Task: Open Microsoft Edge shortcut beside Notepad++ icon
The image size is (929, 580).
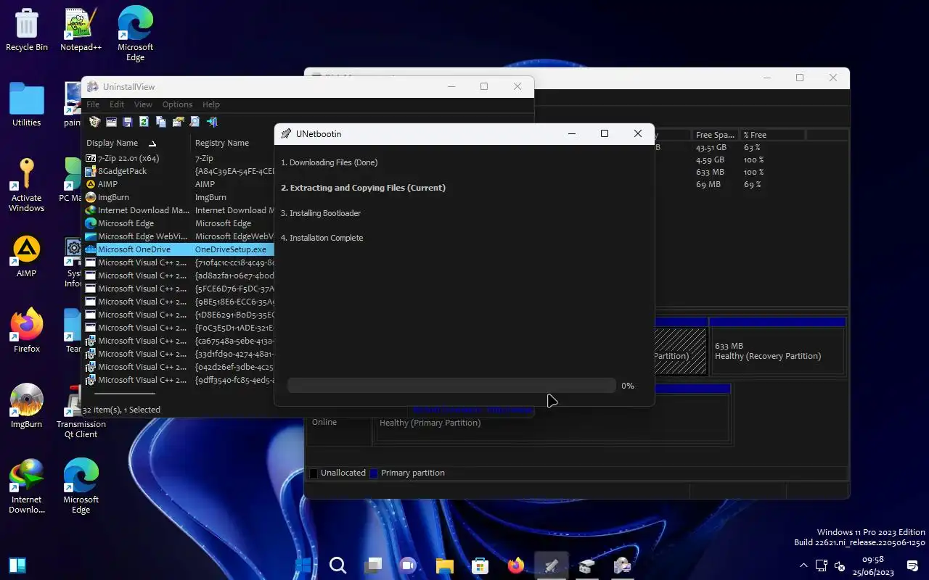Action: tap(135, 34)
